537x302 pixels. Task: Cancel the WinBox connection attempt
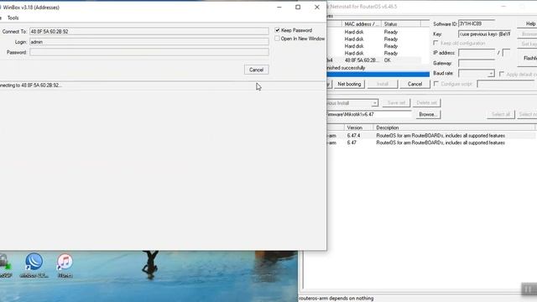[x=256, y=70]
